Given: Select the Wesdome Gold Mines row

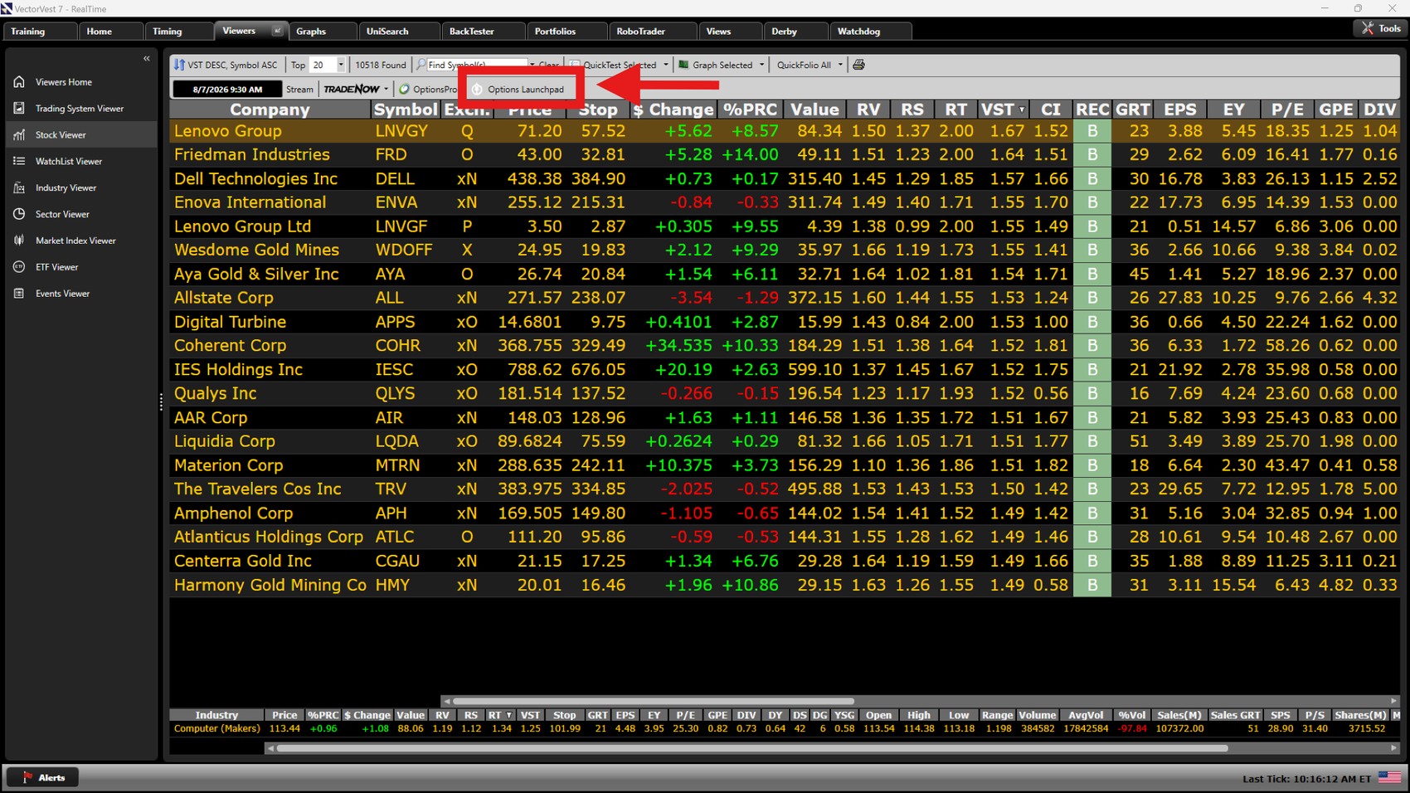Looking at the screenshot, I should pyautogui.click(x=785, y=251).
